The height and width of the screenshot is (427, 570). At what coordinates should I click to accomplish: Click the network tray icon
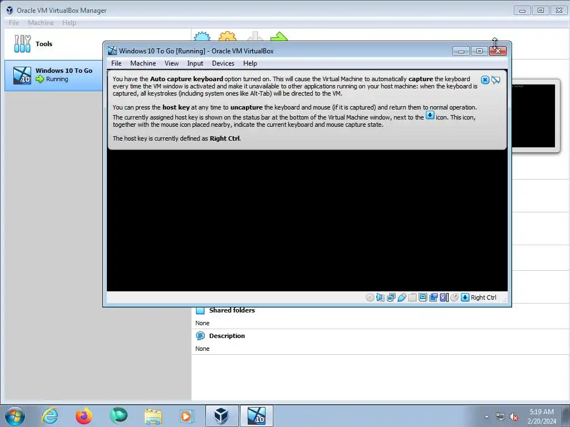[500, 416]
